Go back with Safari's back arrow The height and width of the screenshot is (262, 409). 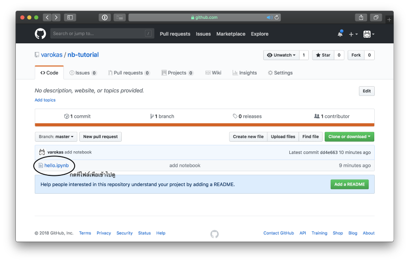47,17
